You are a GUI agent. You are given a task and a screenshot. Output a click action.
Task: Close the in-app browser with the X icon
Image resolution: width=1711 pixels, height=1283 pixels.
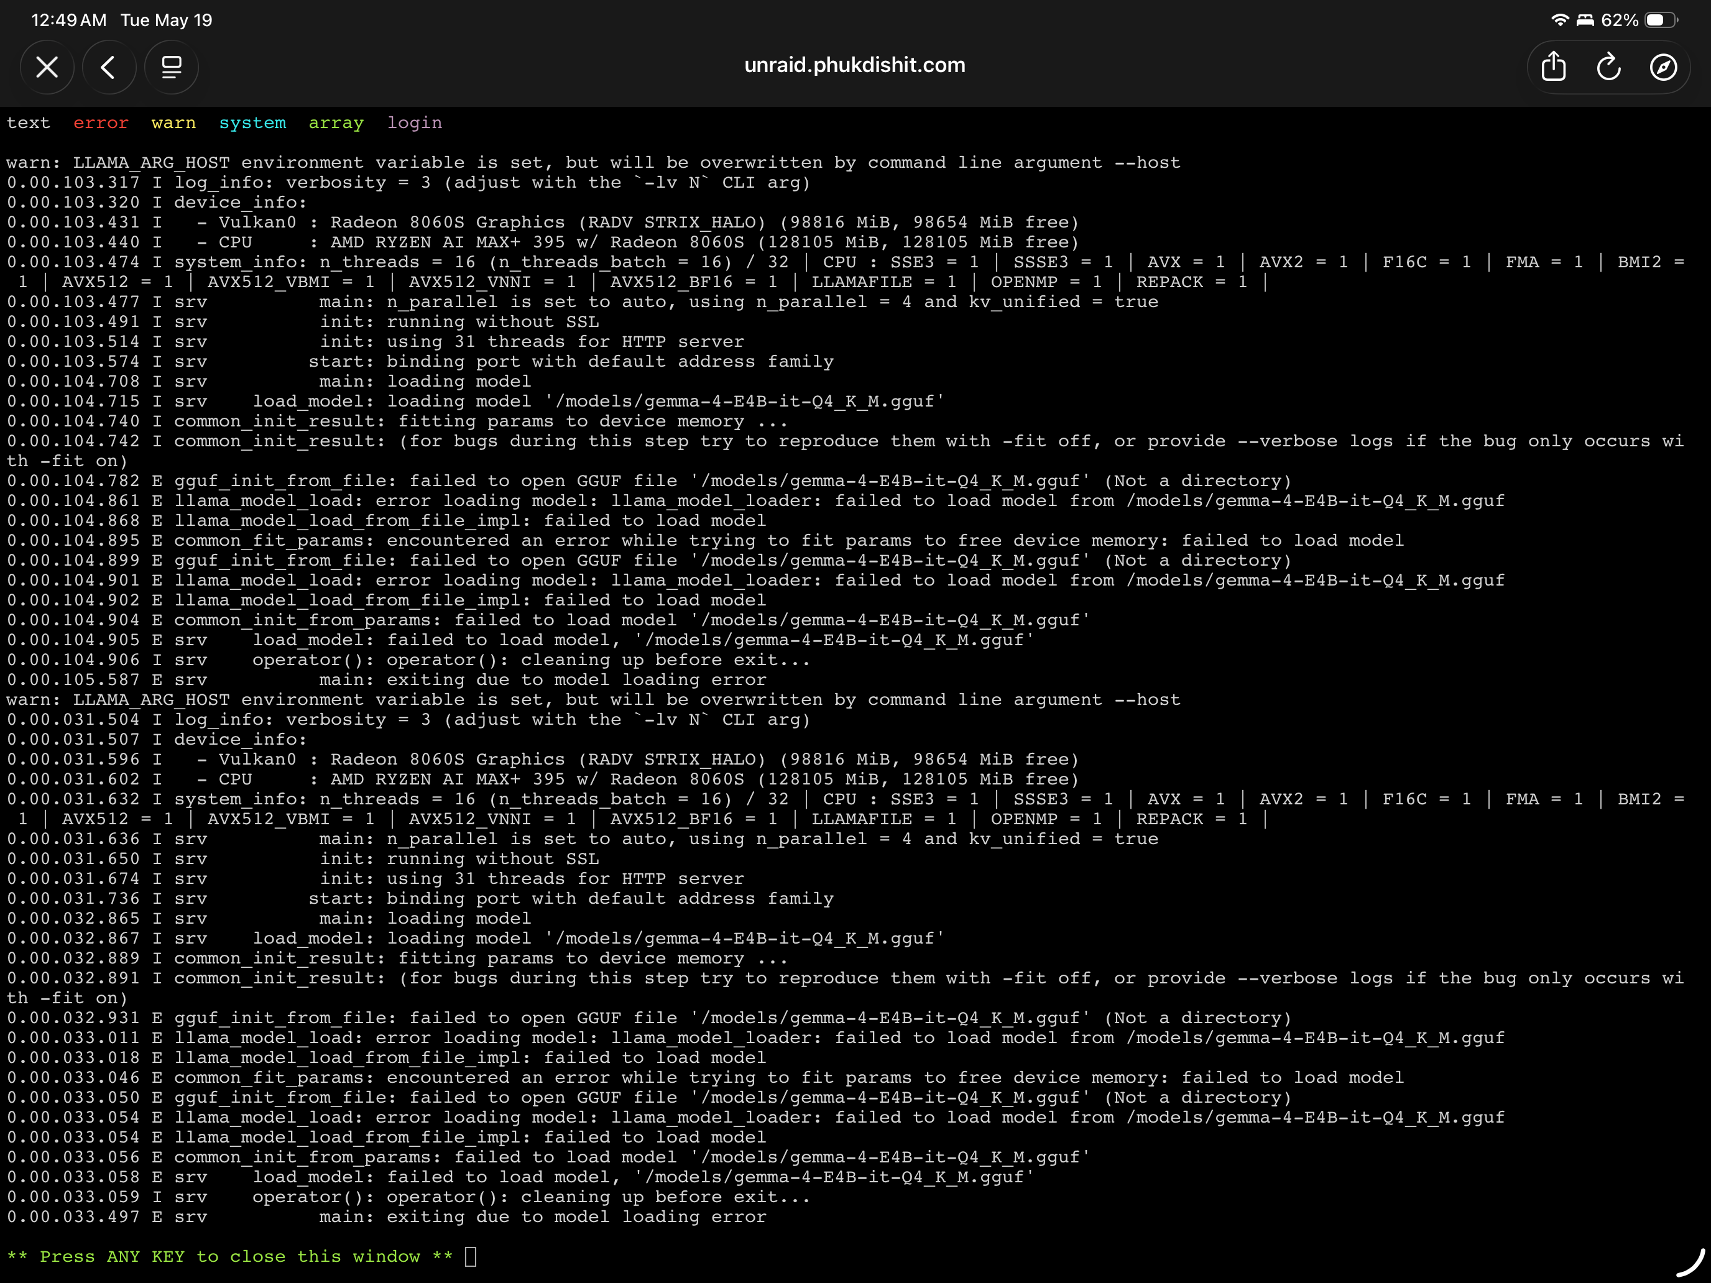click(47, 67)
